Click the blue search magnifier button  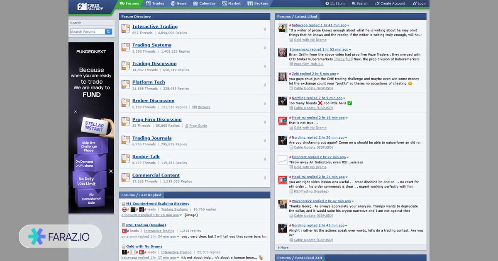108,31
